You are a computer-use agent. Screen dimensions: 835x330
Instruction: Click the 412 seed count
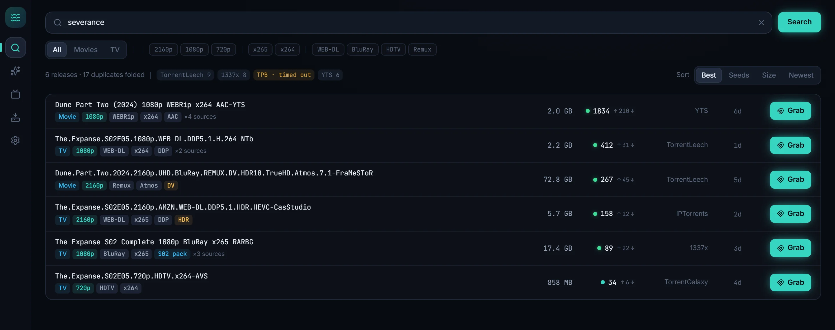607,145
